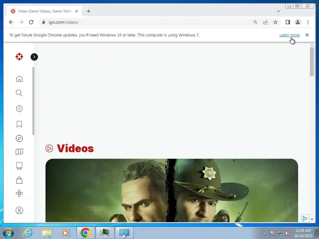Show hidden system tray icons
Viewport: 319px width, 239px height.
tap(265, 233)
